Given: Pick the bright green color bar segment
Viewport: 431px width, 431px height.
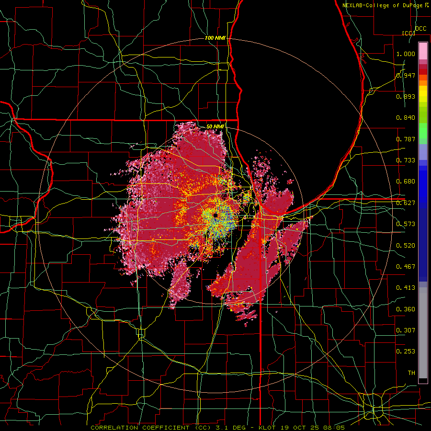Looking at the screenshot, I should coord(423,131).
